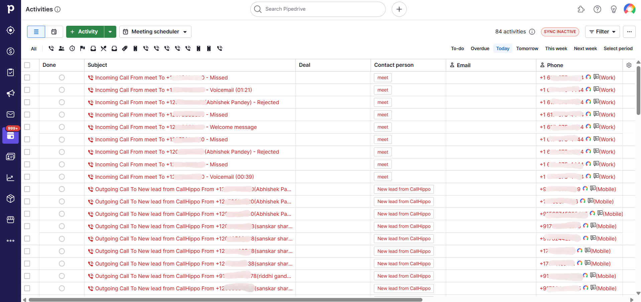
Task: Mark the Welcome message call as done
Action: 62,127
